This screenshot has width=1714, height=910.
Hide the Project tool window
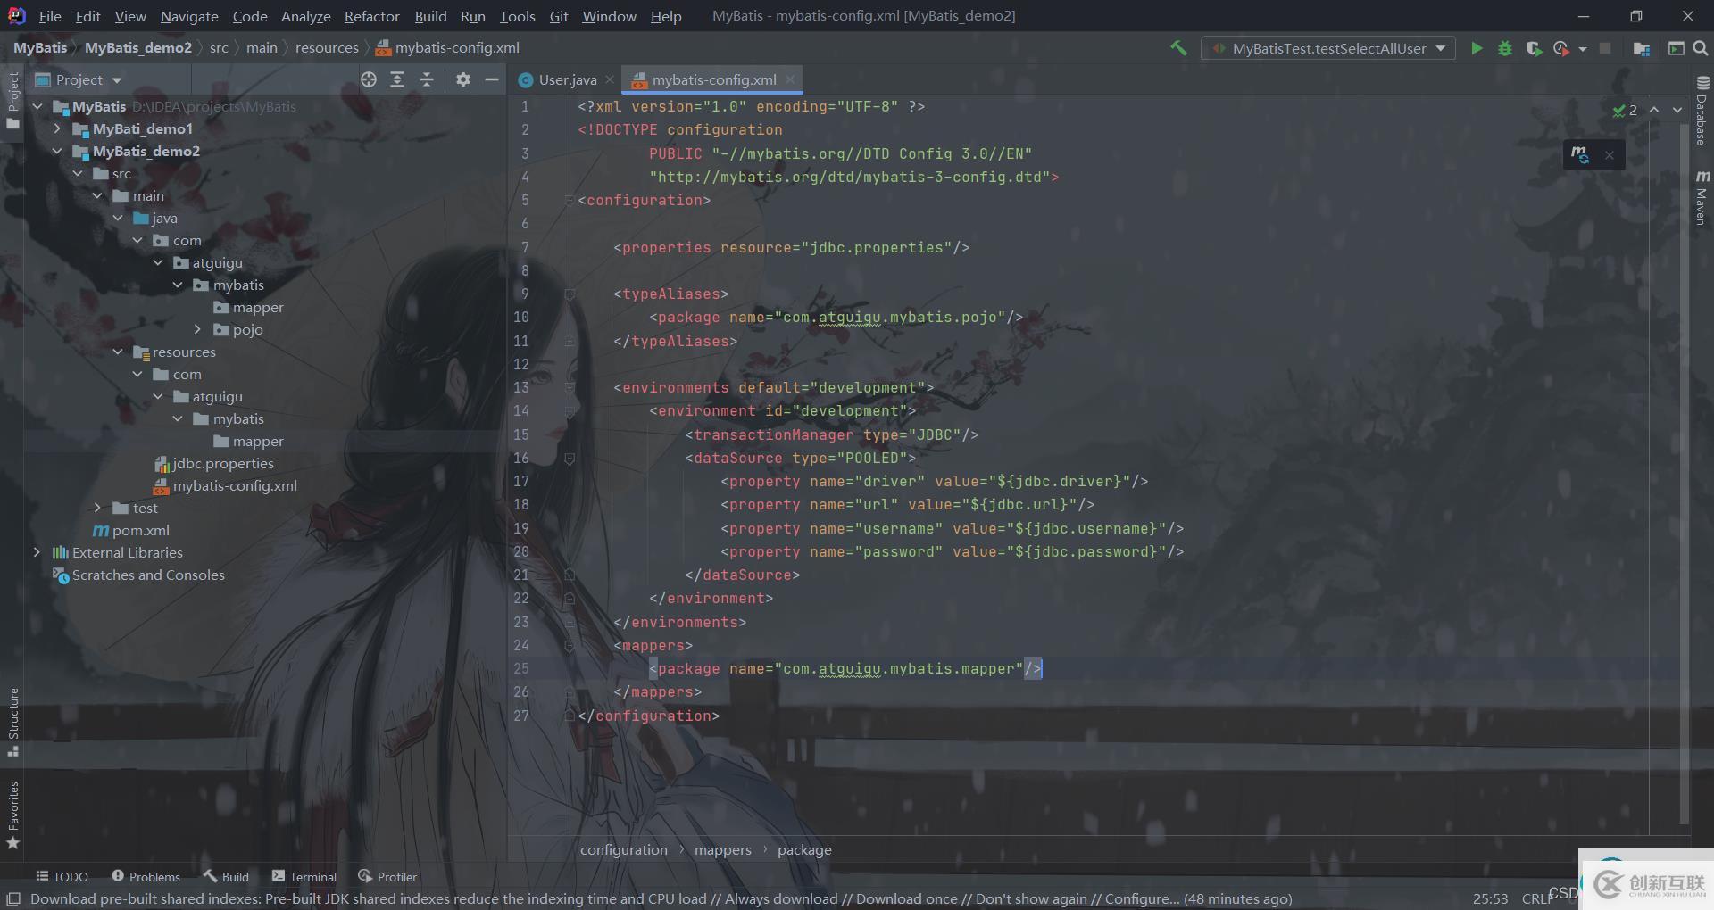click(x=492, y=79)
